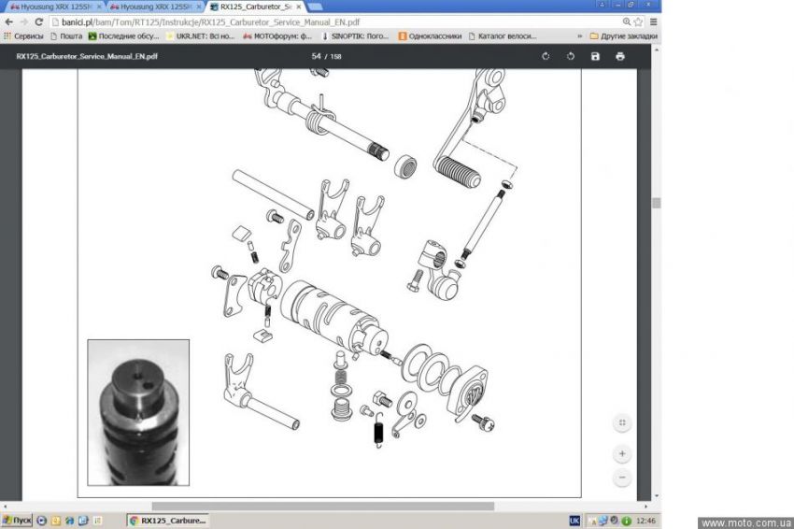Zoom out of the PDF
This screenshot has width=794, height=529.
622,478
